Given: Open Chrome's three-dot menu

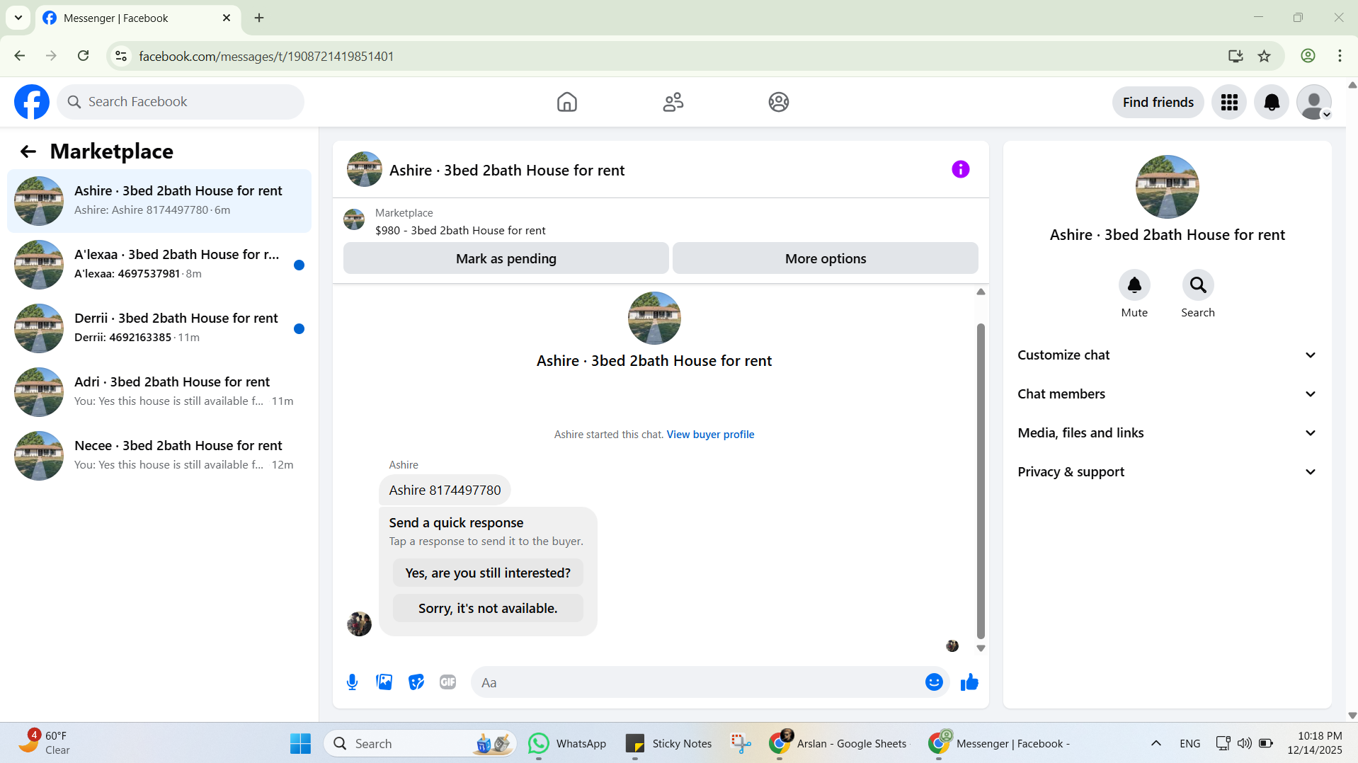Looking at the screenshot, I should [1340, 56].
